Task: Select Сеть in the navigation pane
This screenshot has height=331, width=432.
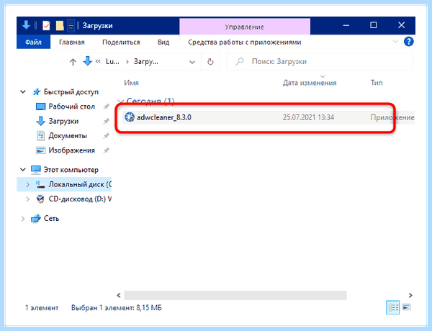Action: [52, 218]
